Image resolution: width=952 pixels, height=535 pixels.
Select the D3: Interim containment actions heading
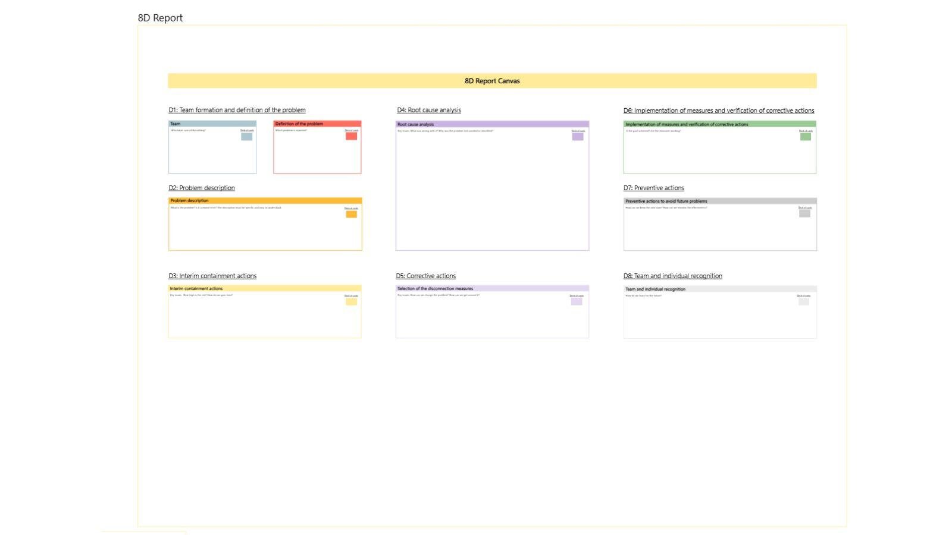212,276
